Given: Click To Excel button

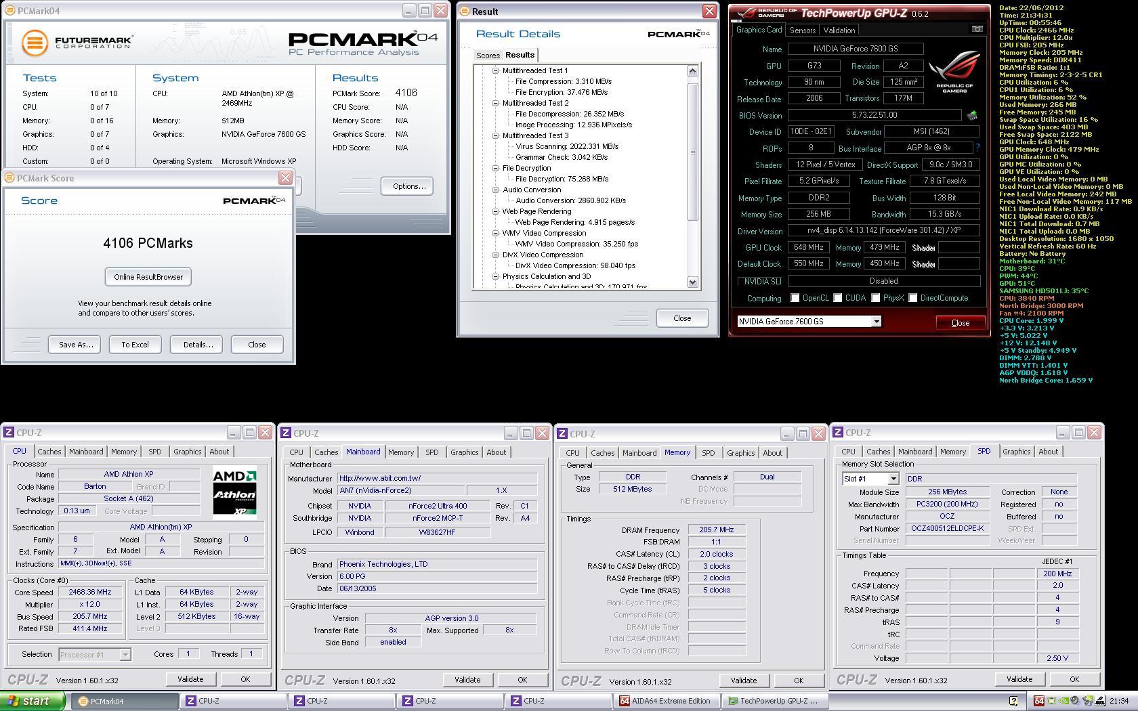Looking at the screenshot, I should click(x=135, y=345).
